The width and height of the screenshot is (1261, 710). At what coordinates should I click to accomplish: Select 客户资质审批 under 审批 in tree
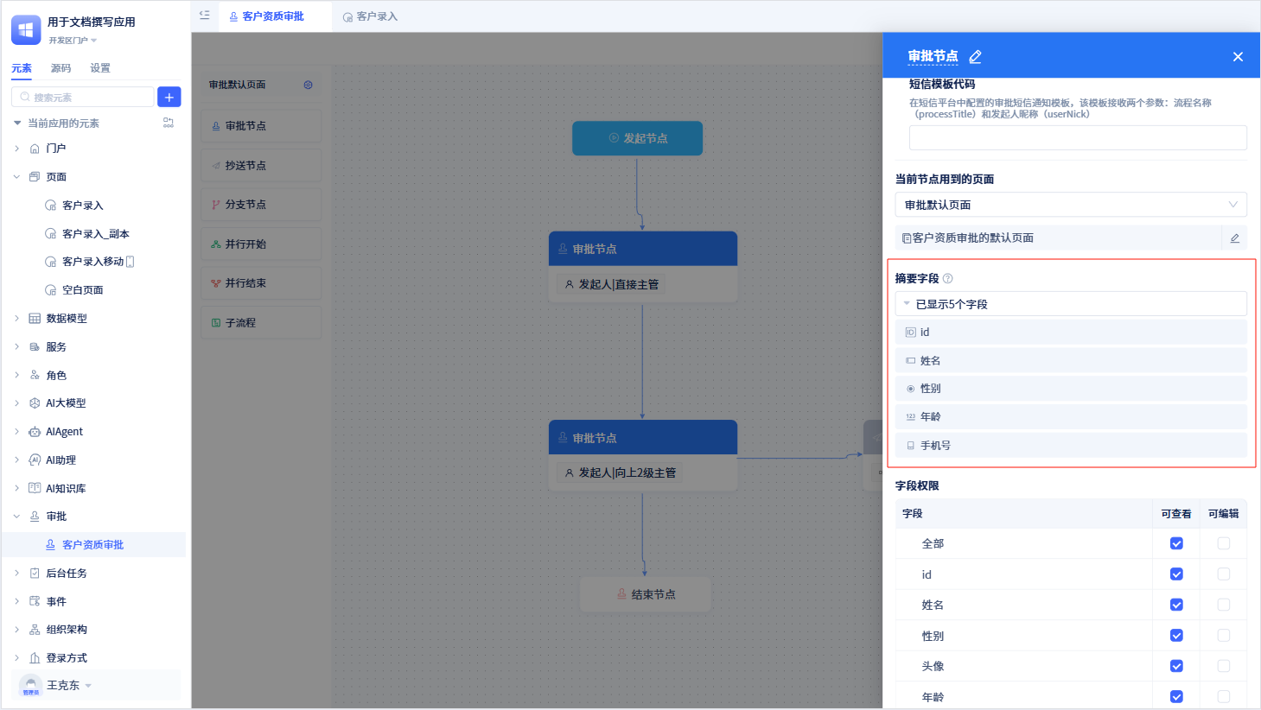pyautogui.click(x=92, y=545)
